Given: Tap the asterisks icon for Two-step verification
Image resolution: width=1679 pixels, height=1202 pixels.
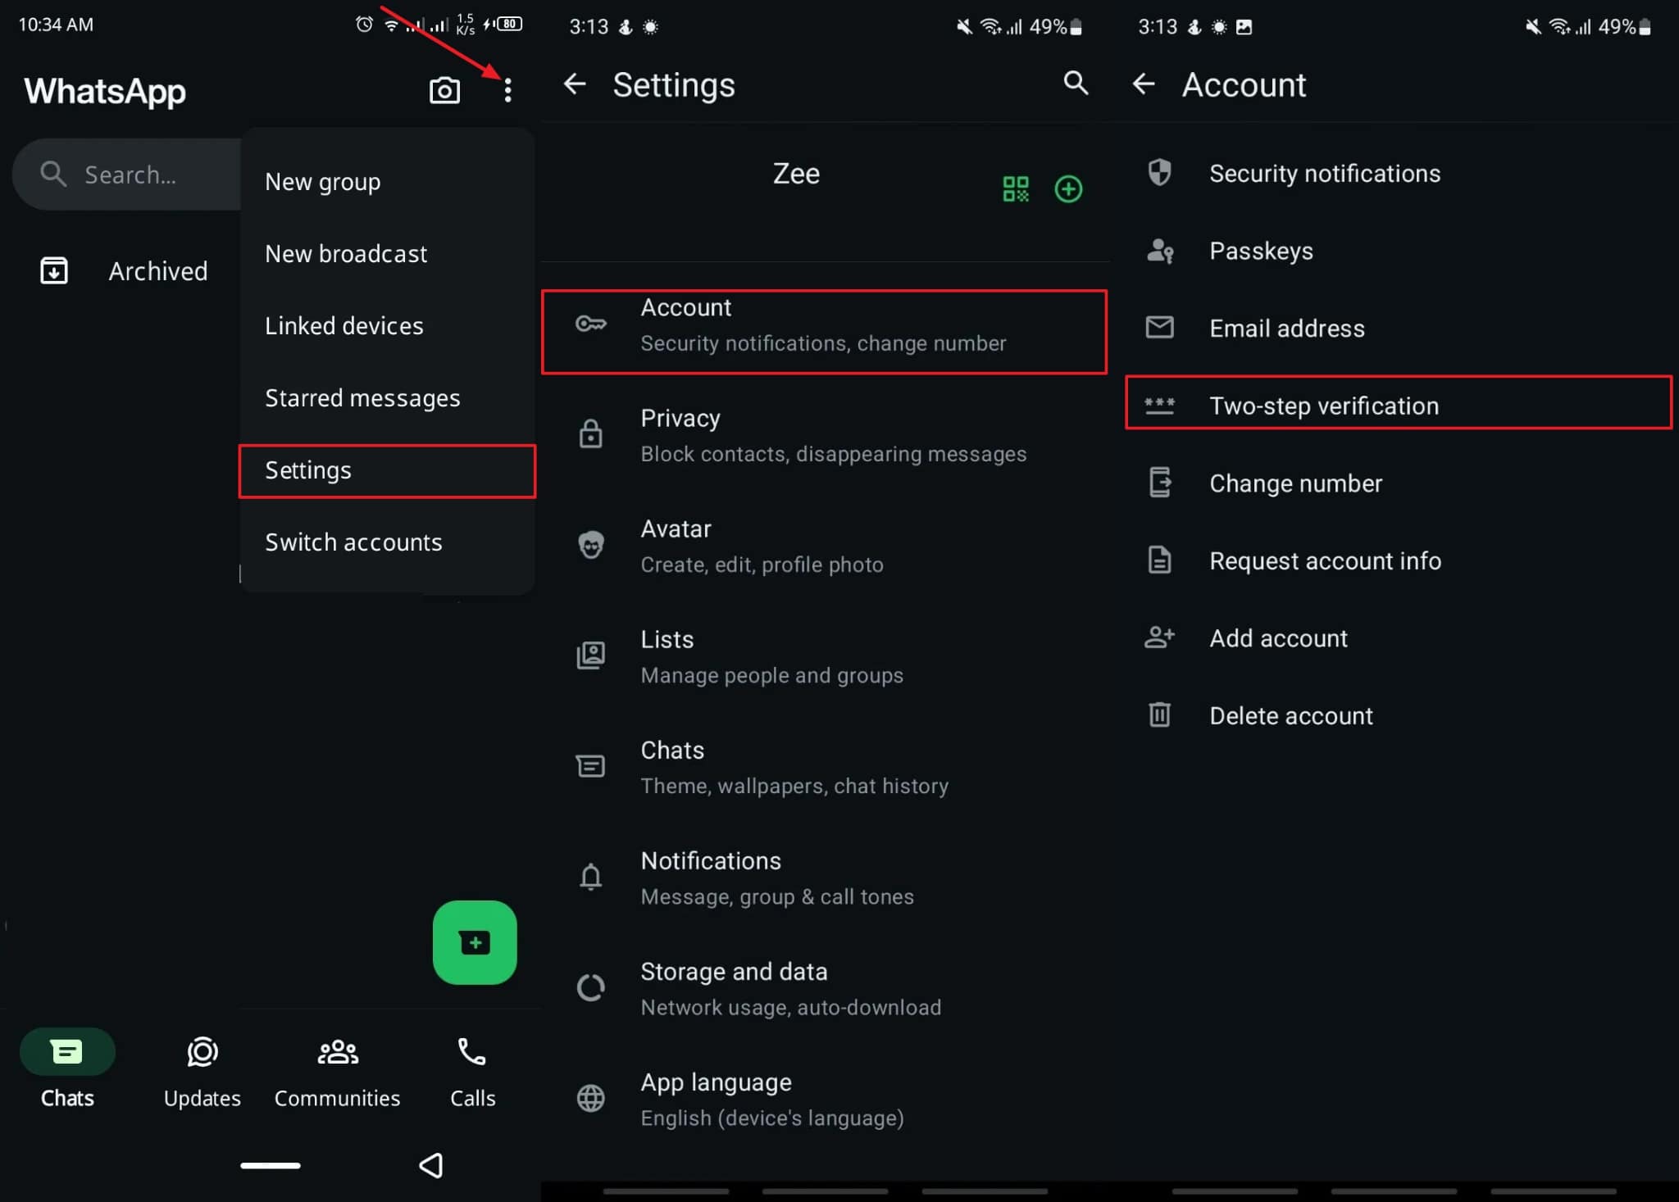Looking at the screenshot, I should [1159, 405].
